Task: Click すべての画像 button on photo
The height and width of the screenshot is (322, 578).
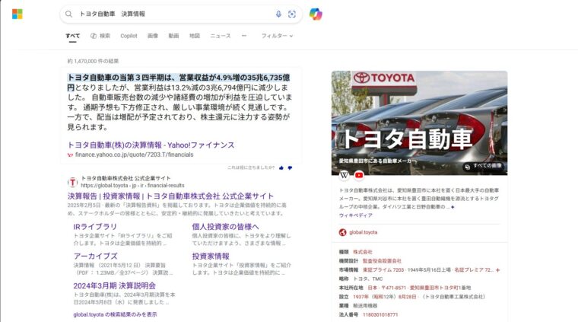Action: 484,167
